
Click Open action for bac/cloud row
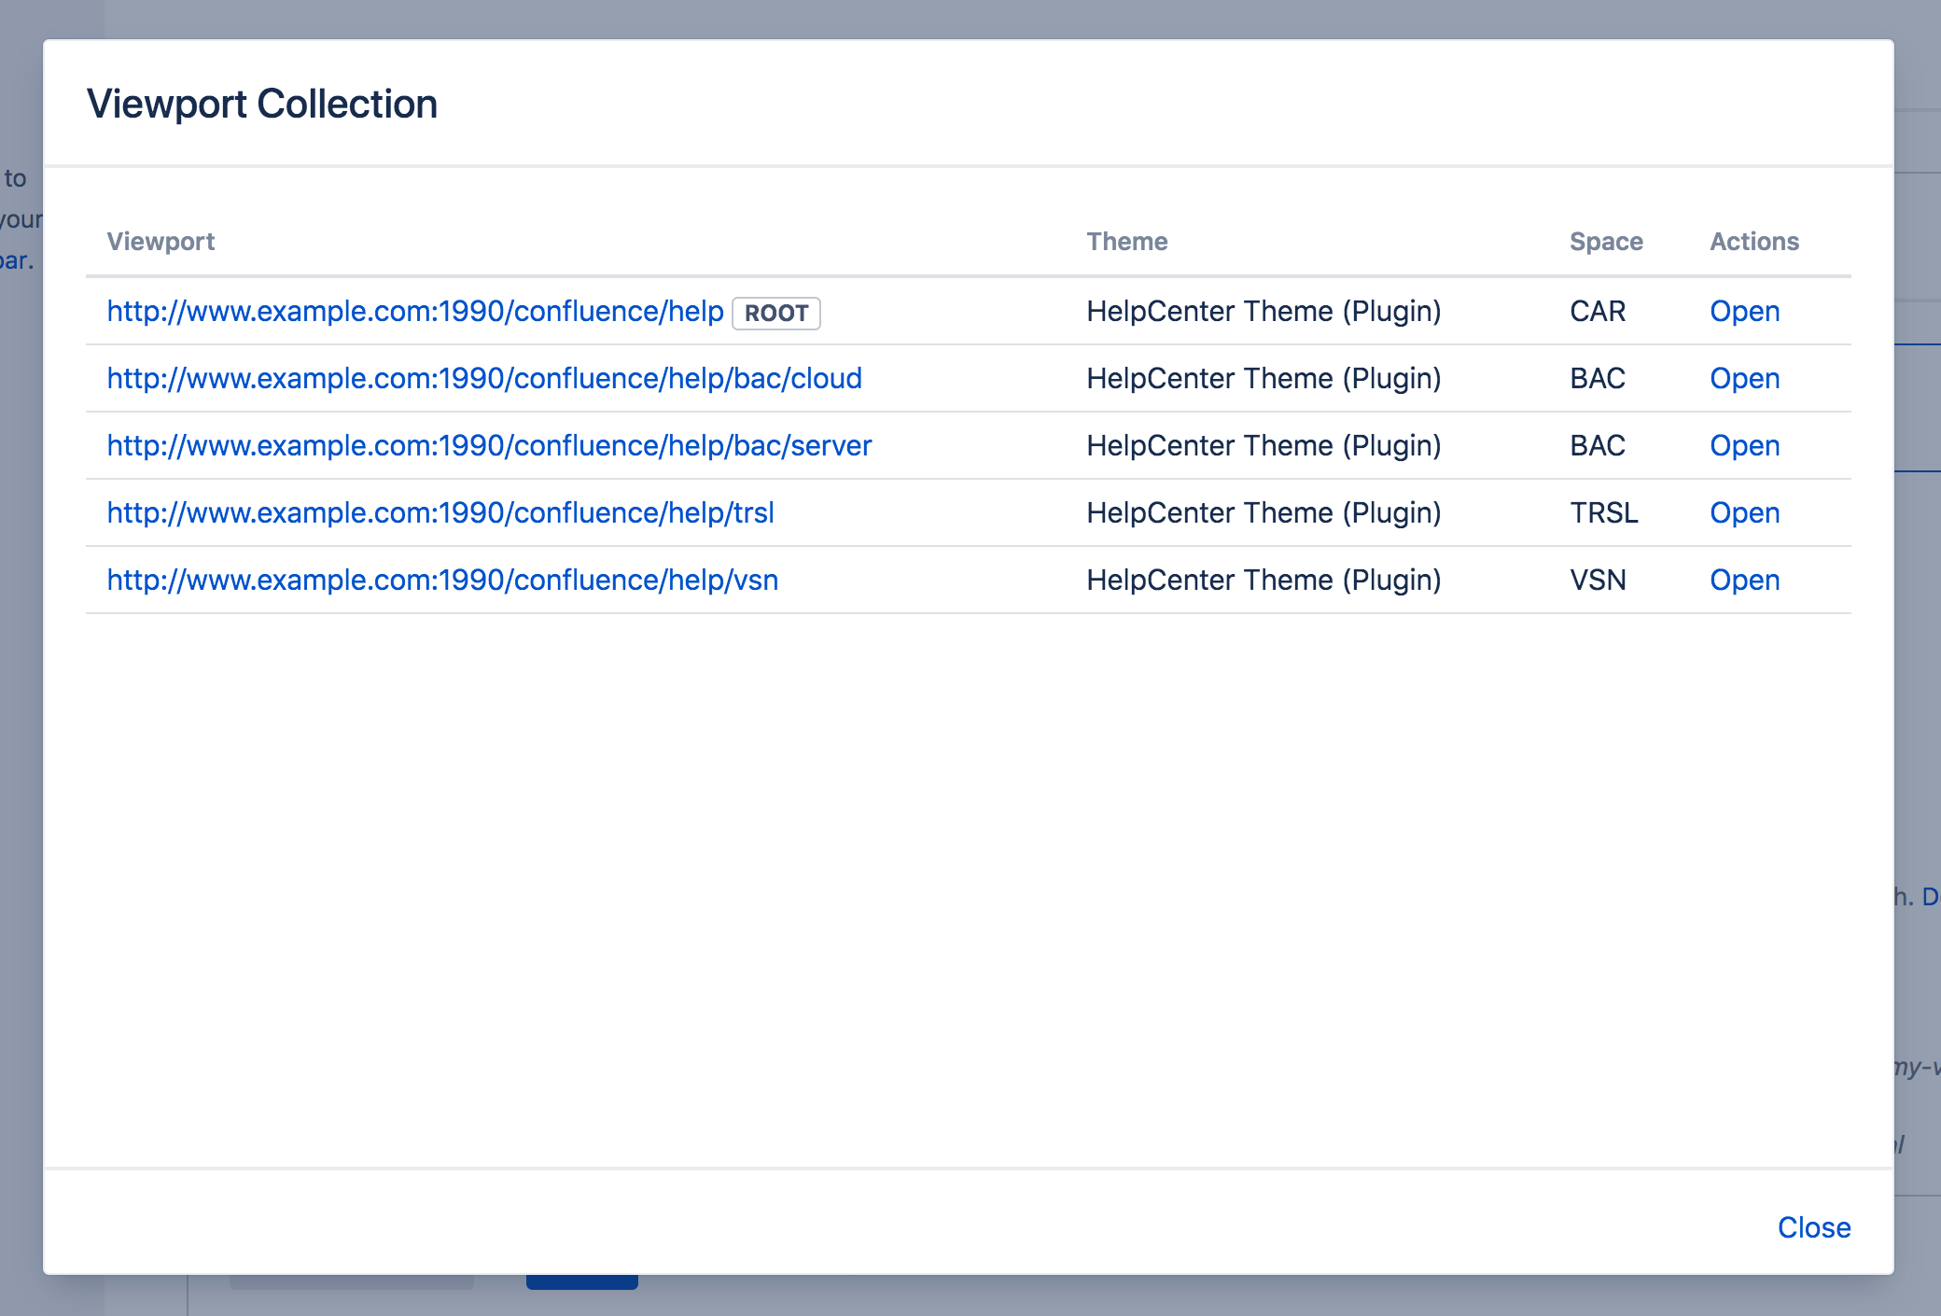click(x=1743, y=378)
